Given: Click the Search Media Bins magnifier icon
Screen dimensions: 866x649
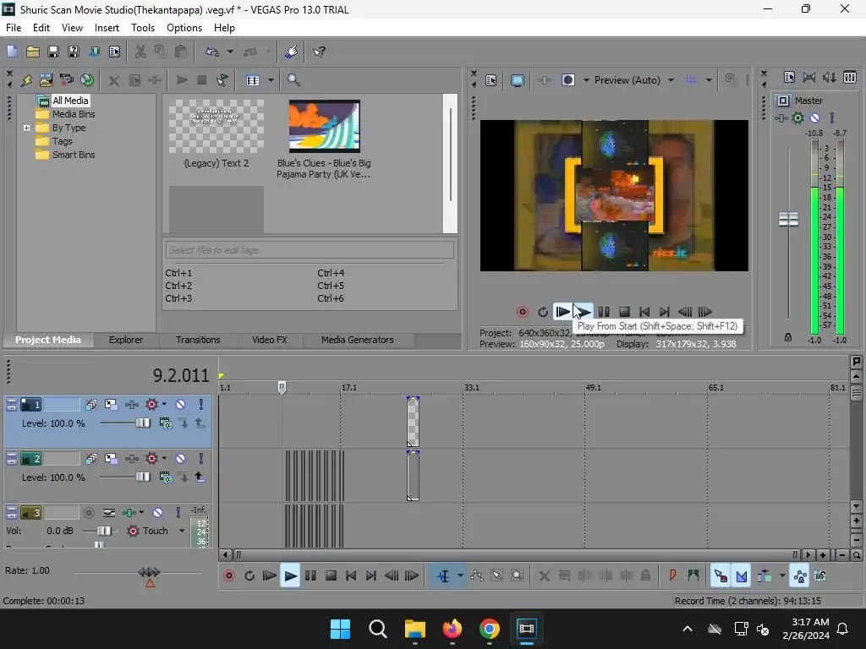Looking at the screenshot, I should (293, 80).
